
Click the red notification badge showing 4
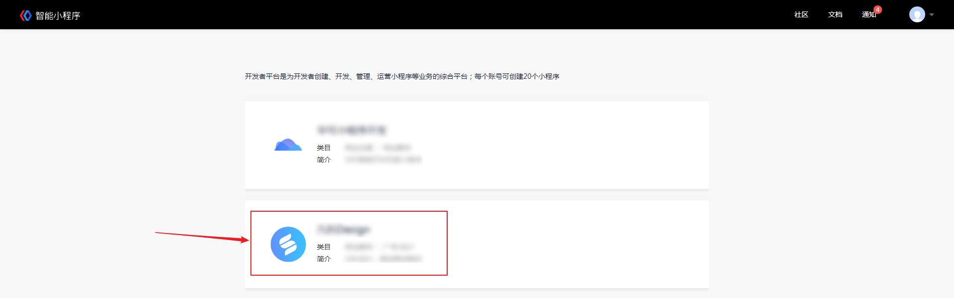click(x=878, y=9)
